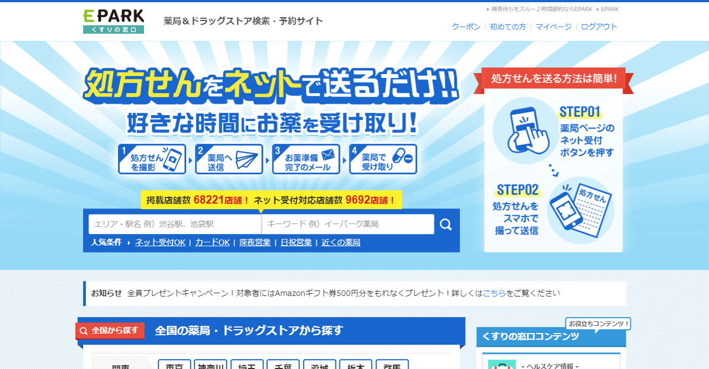Image resolution: width=709 pixels, height=369 pixels.
Task: Click the ネット受付対応店舗数 9692店舗 text
Action: [x=325, y=200]
